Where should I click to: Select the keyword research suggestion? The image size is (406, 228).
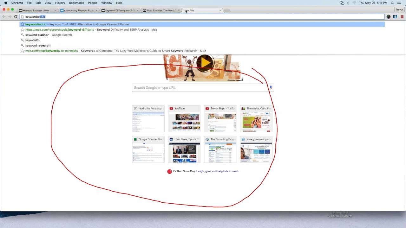pyautogui.click(x=202, y=45)
